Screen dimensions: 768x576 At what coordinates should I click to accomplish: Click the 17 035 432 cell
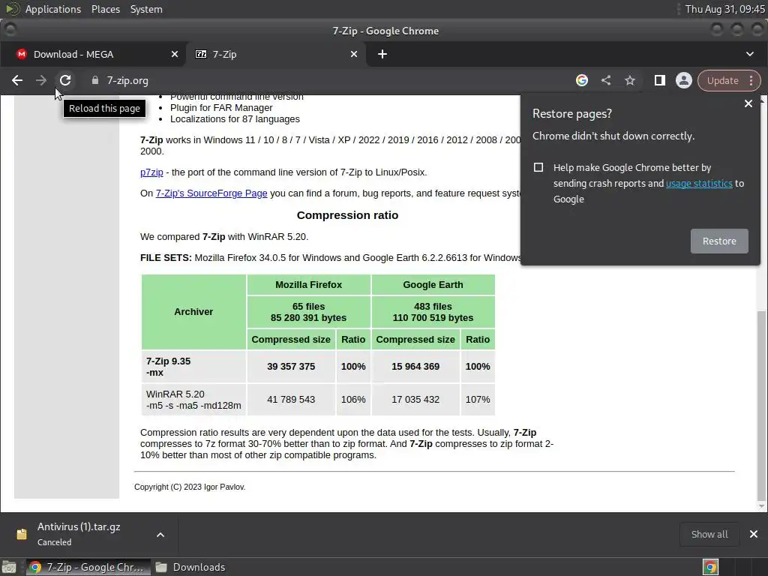(x=415, y=400)
